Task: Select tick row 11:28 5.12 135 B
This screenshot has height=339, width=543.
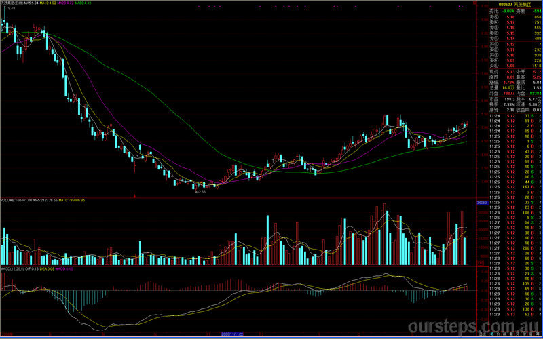Action: pyautogui.click(x=515, y=283)
